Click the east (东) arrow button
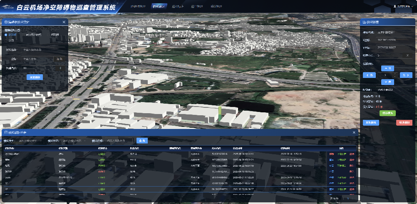This screenshot has height=204, width=417. tap(406, 75)
